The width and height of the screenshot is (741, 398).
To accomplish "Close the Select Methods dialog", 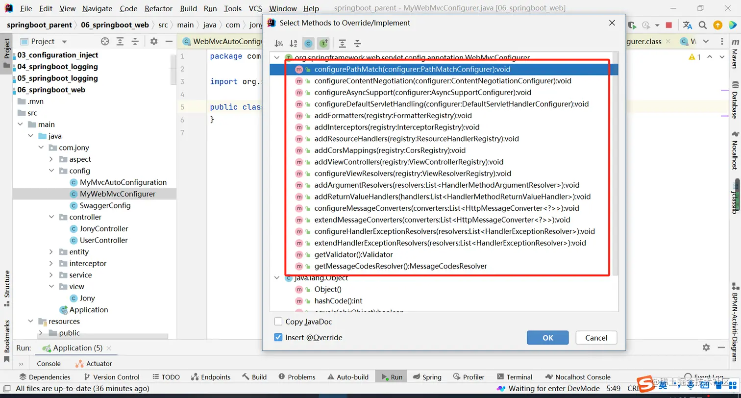I will coord(612,23).
